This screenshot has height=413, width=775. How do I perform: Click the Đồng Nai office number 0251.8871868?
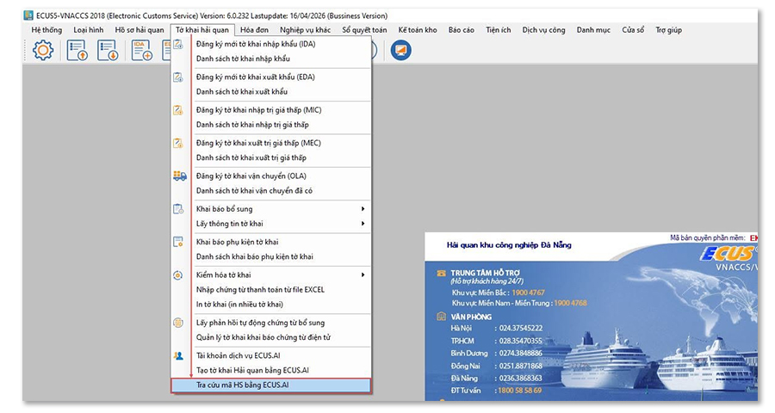(x=520, y=366)
